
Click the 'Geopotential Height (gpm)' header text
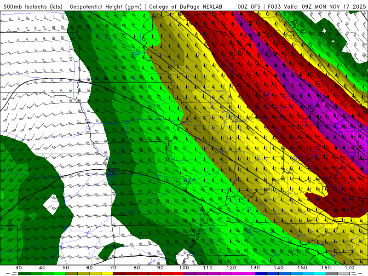(x=106, y=7)
